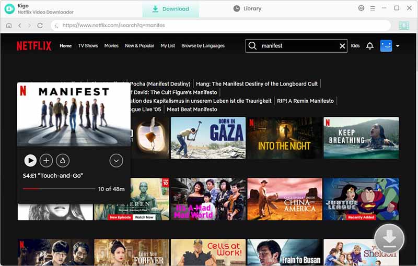Open Once Upon a Time in China thumbnail
418x266 pixels.
pyautogui.click(x=285, y=199)
